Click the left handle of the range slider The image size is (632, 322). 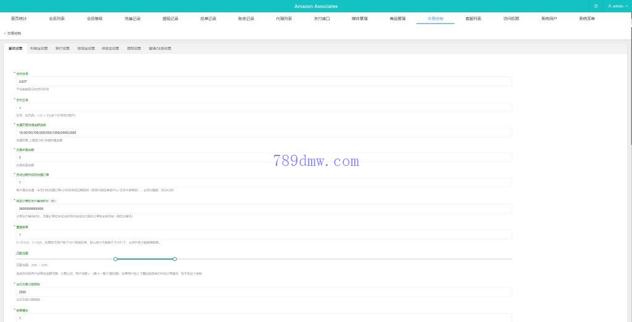(115, 259)
